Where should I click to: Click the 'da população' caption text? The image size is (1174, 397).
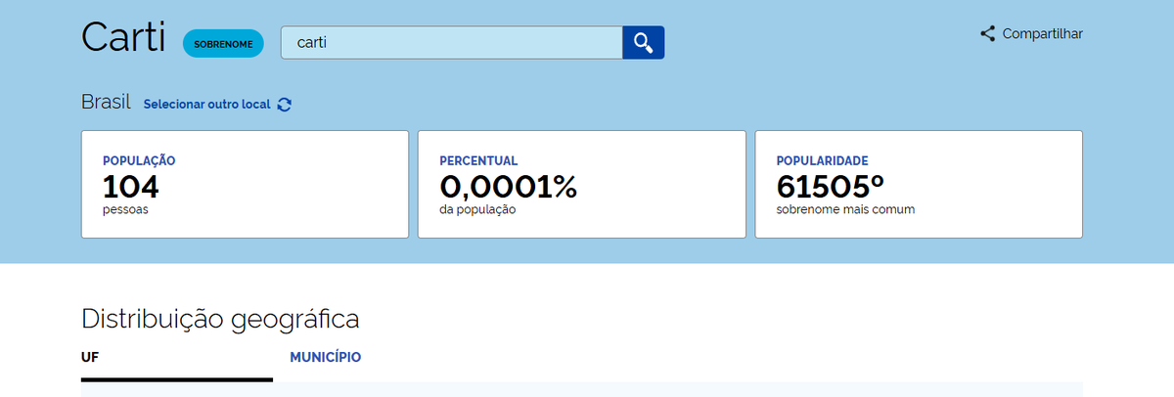[477, 209]
